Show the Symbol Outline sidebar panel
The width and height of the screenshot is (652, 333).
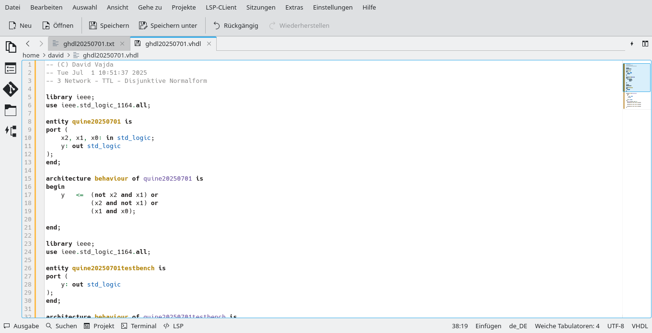pos(11,68)
